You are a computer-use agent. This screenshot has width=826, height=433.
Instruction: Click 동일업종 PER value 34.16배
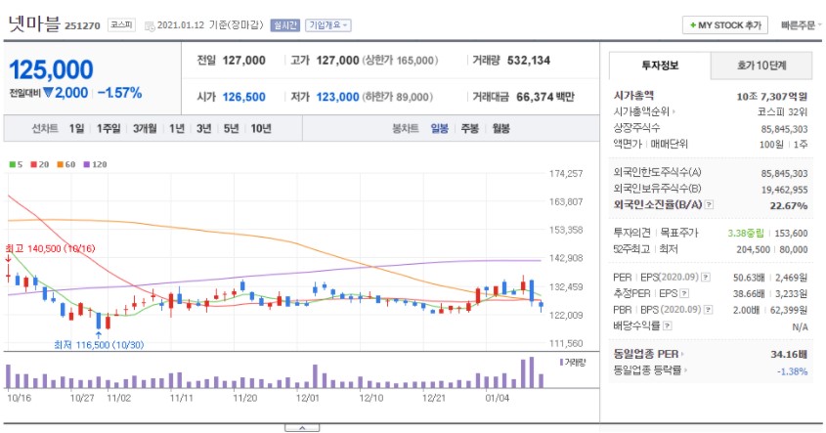[x=789, y=355]
